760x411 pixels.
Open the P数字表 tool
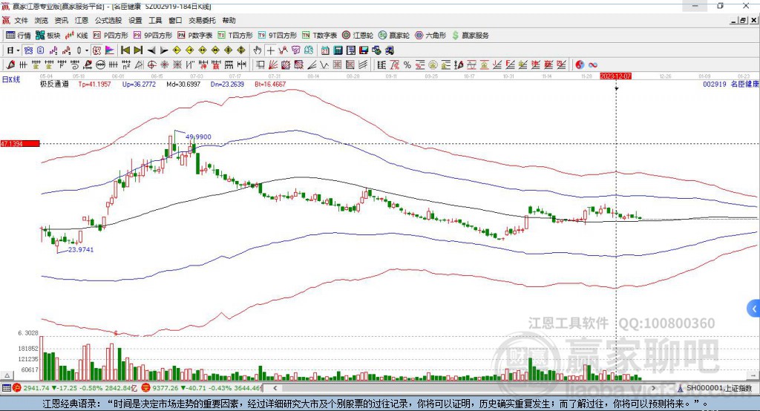(195, 36)
